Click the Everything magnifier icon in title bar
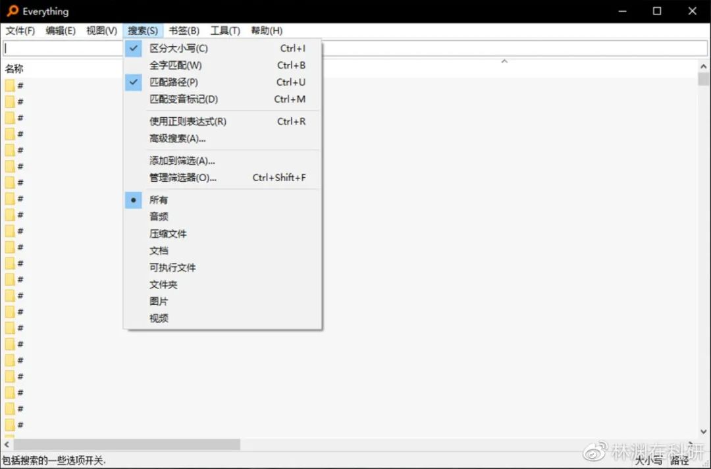Viewport: 711px width, 469px height. coord(13,11)
